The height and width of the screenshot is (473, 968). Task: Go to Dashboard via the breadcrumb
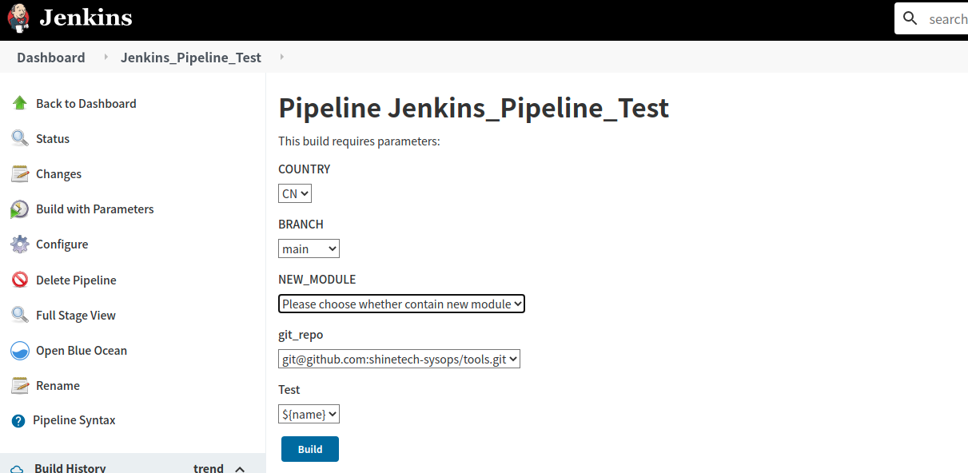pyautogui.click(x=50, y=57)
